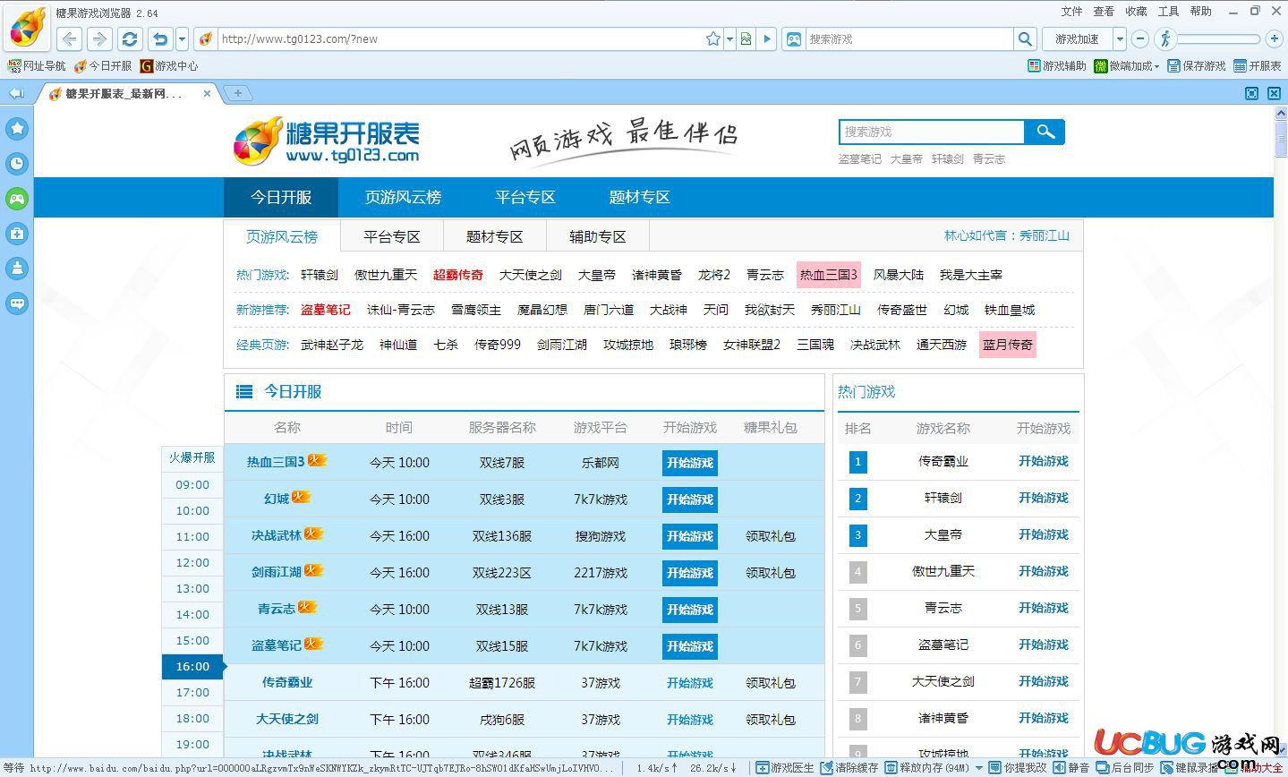Click the green gamepad icon in the left sidebar
The image size is (1288, 777).
pos(17,199)
